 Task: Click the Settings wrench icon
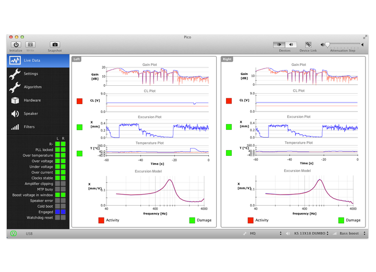point(15,74)
